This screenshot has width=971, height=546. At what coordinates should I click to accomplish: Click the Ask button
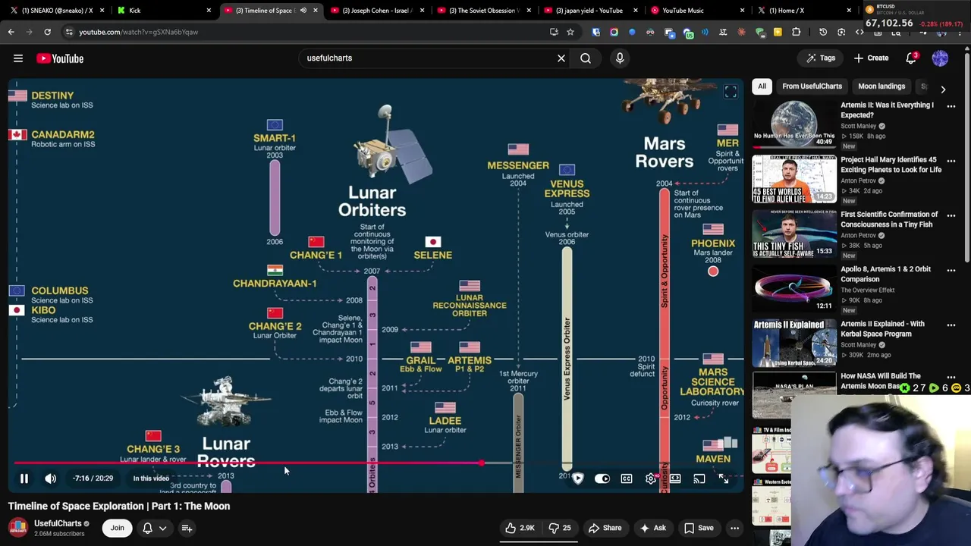tap(653, 528)
